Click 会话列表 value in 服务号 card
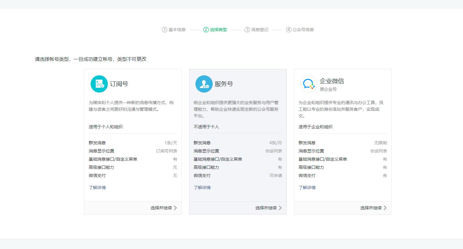Image resolution: width=463 pixels, height=249 pixels. (x=274, y=151)
